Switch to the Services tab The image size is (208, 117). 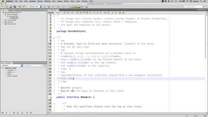pyautogui.click(x=17, y=10)
